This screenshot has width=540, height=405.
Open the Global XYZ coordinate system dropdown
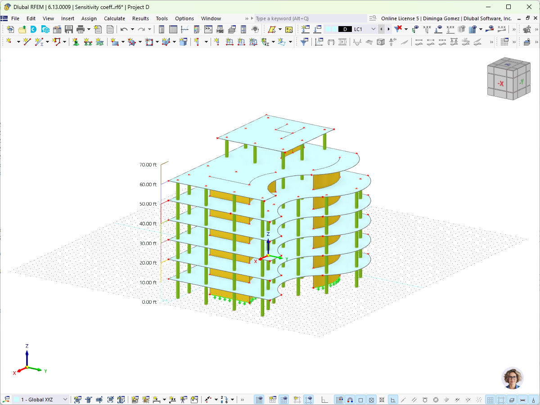[x=66, y=399]
